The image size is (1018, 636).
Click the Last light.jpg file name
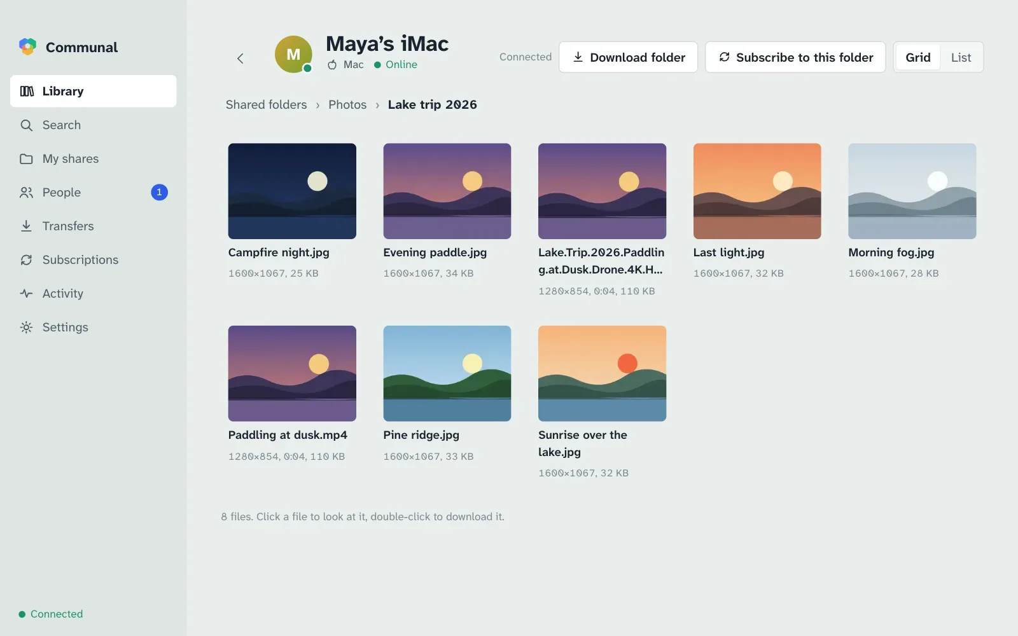coord(729,252)
